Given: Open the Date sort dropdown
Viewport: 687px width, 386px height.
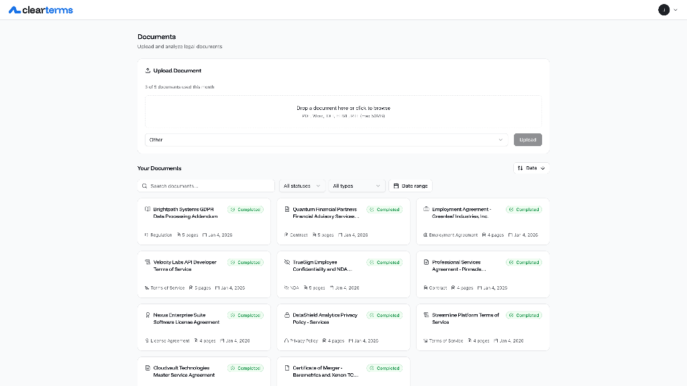Looking at the screenshot, I should [531, 168].
